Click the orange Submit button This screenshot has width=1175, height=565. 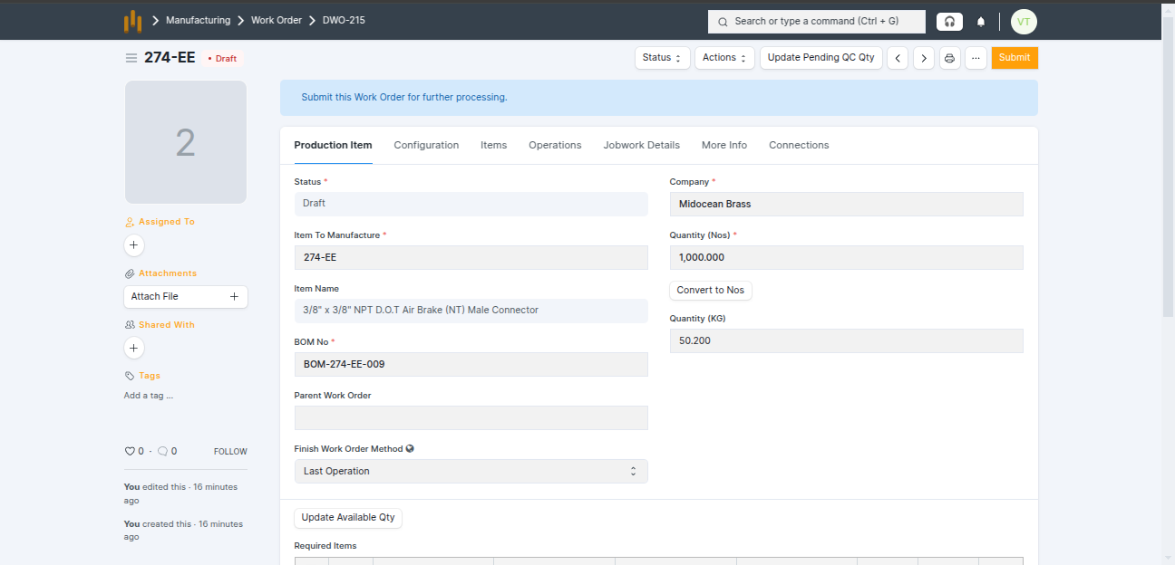coord(1014,58)
